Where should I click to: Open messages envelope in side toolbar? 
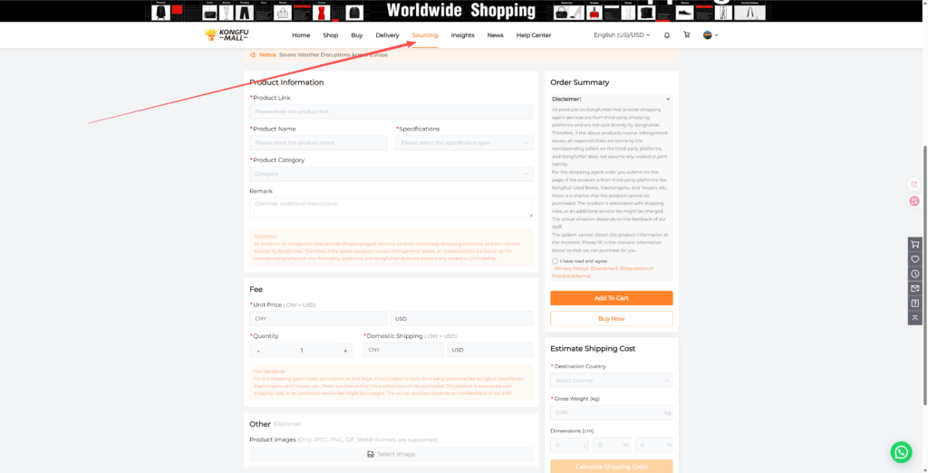(x=915, y=288)
